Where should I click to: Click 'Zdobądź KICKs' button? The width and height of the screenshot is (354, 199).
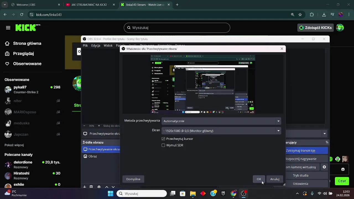point(315,28)
